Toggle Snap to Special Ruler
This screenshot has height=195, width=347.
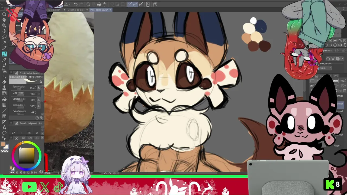click(135, 4)
